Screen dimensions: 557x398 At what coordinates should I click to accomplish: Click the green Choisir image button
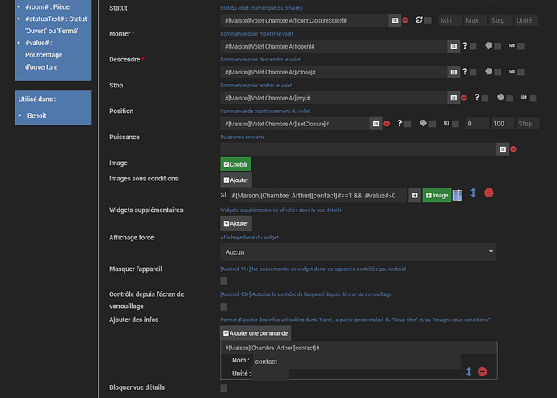(x=235, y=164)
